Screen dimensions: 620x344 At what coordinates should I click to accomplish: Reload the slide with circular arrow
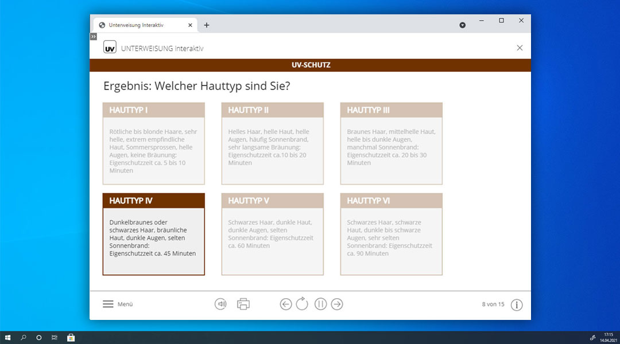tap(302, 304)
